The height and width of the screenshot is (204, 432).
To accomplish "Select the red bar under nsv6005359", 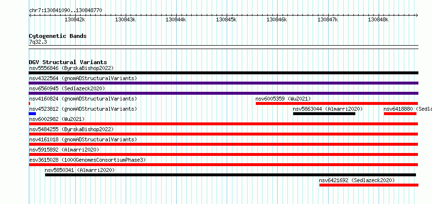I will [337, 103].
